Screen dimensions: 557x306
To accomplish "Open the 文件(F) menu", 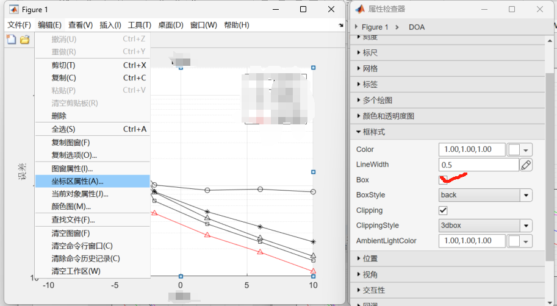I will tap(19, 25).
